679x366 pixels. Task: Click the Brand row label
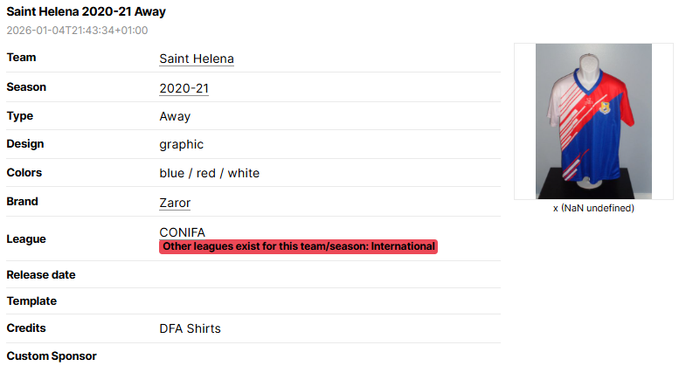(x=22, y=202)
